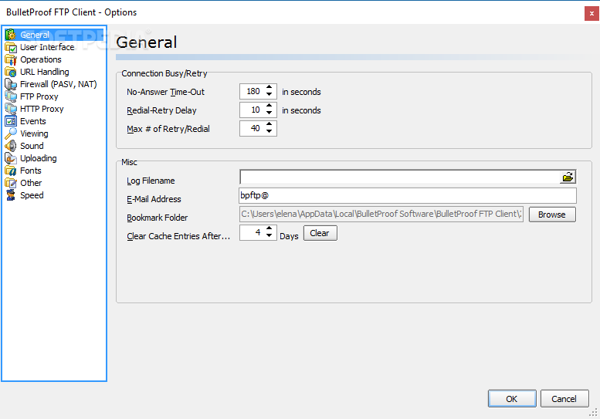Go to FTP Proxy settings

tap(39, 96)
